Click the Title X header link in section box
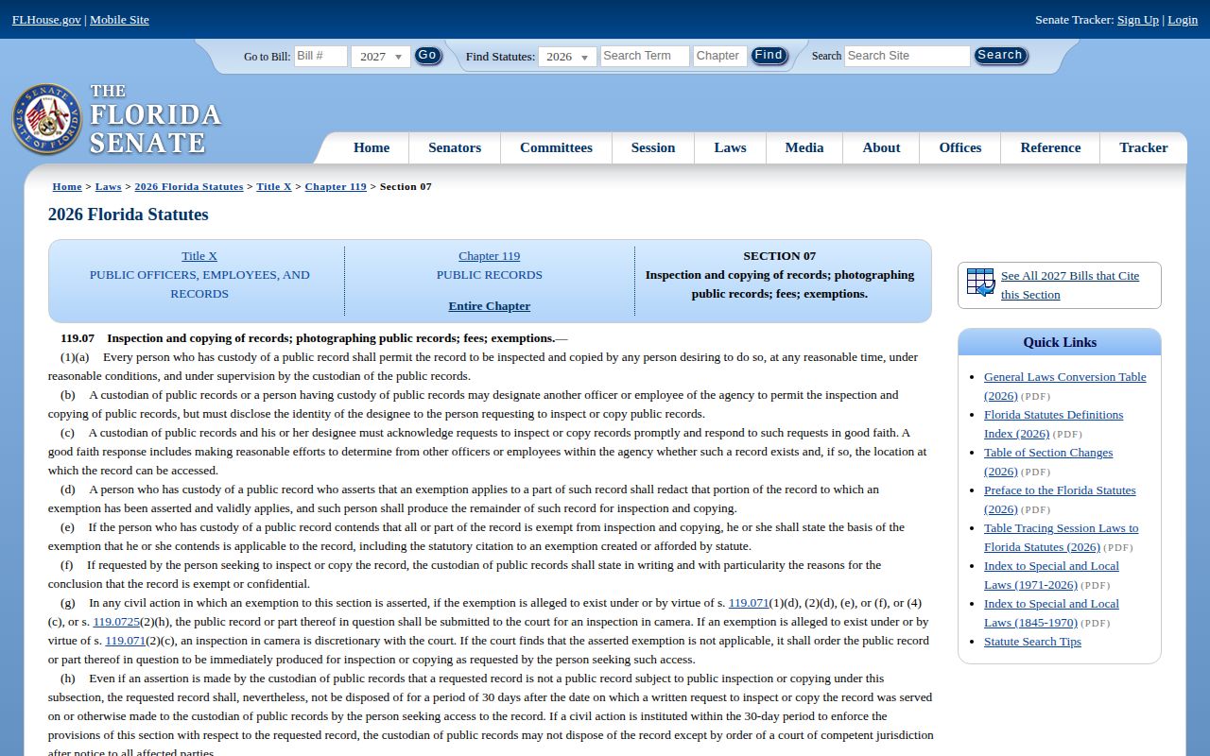The image size is (1210, 756). [199, 256]
